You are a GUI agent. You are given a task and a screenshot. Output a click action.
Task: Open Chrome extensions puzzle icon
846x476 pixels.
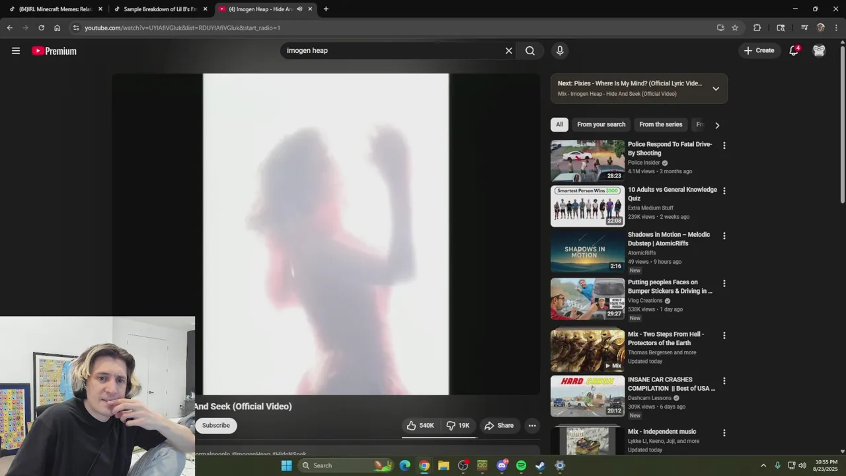[x=757, y=28]
